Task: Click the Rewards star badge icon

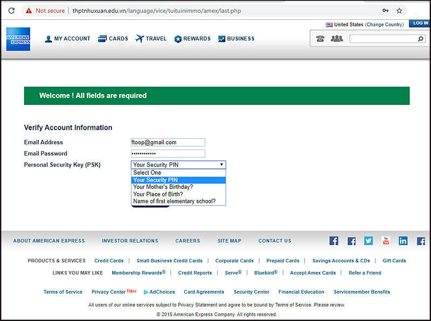Action: (x=178, y=39)
